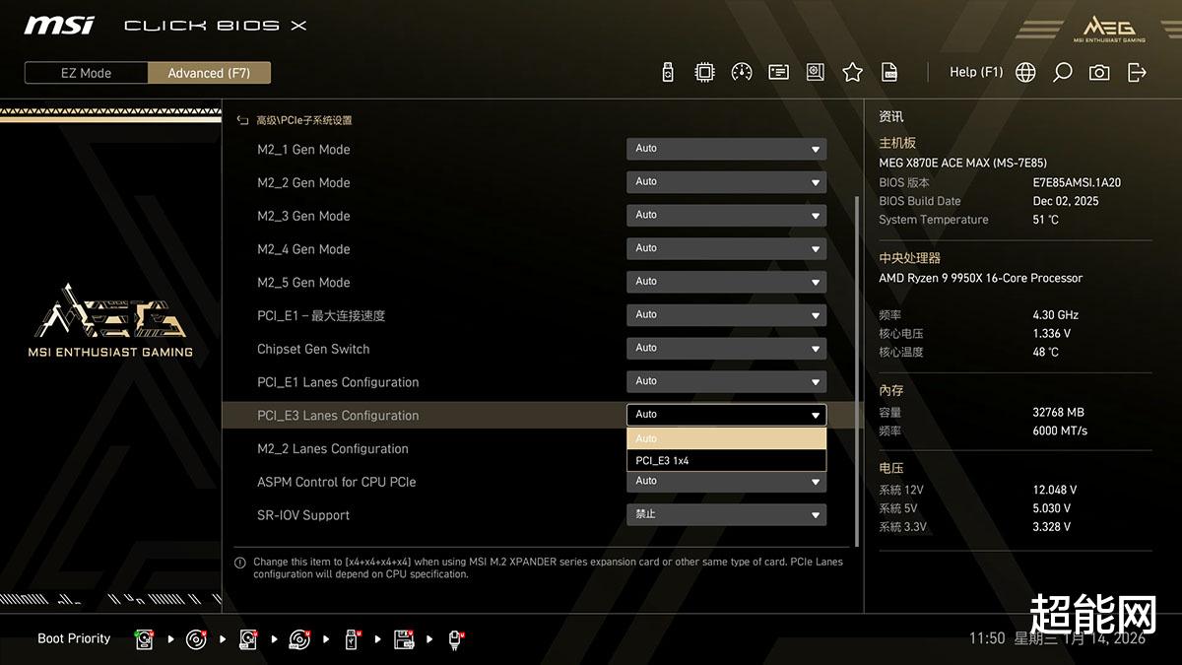1182x665 pixels.
Task: Click the 3.328 V value
Action: pyautogui.click(x=1052, y=527)
